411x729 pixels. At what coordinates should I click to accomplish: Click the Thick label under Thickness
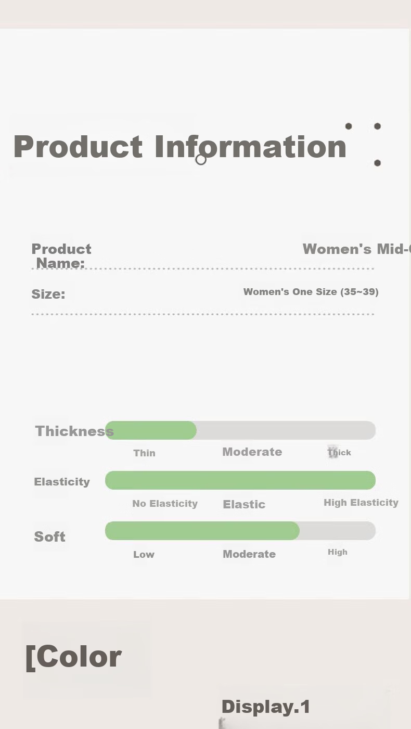339,453
